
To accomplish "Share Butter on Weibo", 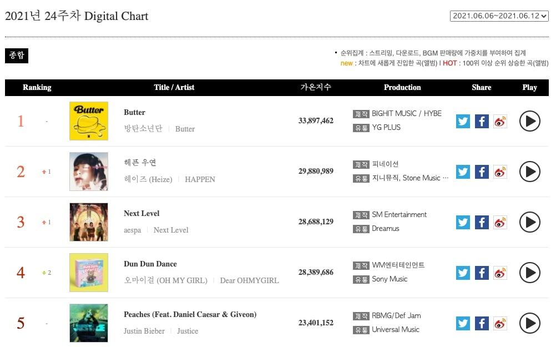I will pos(500,121).
